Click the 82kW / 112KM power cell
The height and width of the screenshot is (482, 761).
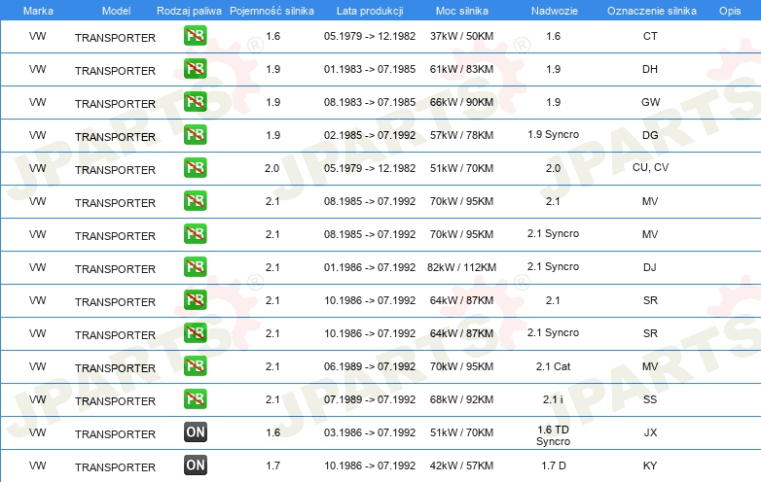(x=461, y=267)
